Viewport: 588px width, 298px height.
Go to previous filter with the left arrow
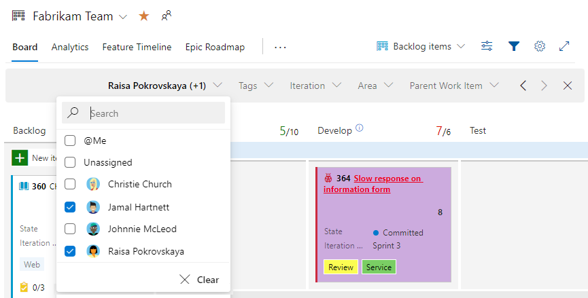tap(523, 86)
